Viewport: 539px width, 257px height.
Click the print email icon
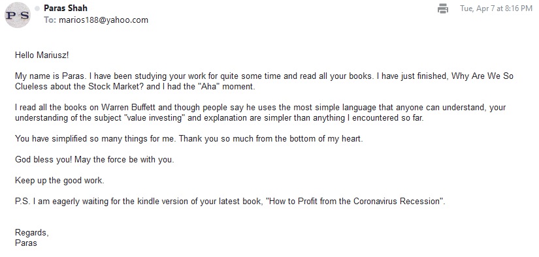click(x=443, y=8)
